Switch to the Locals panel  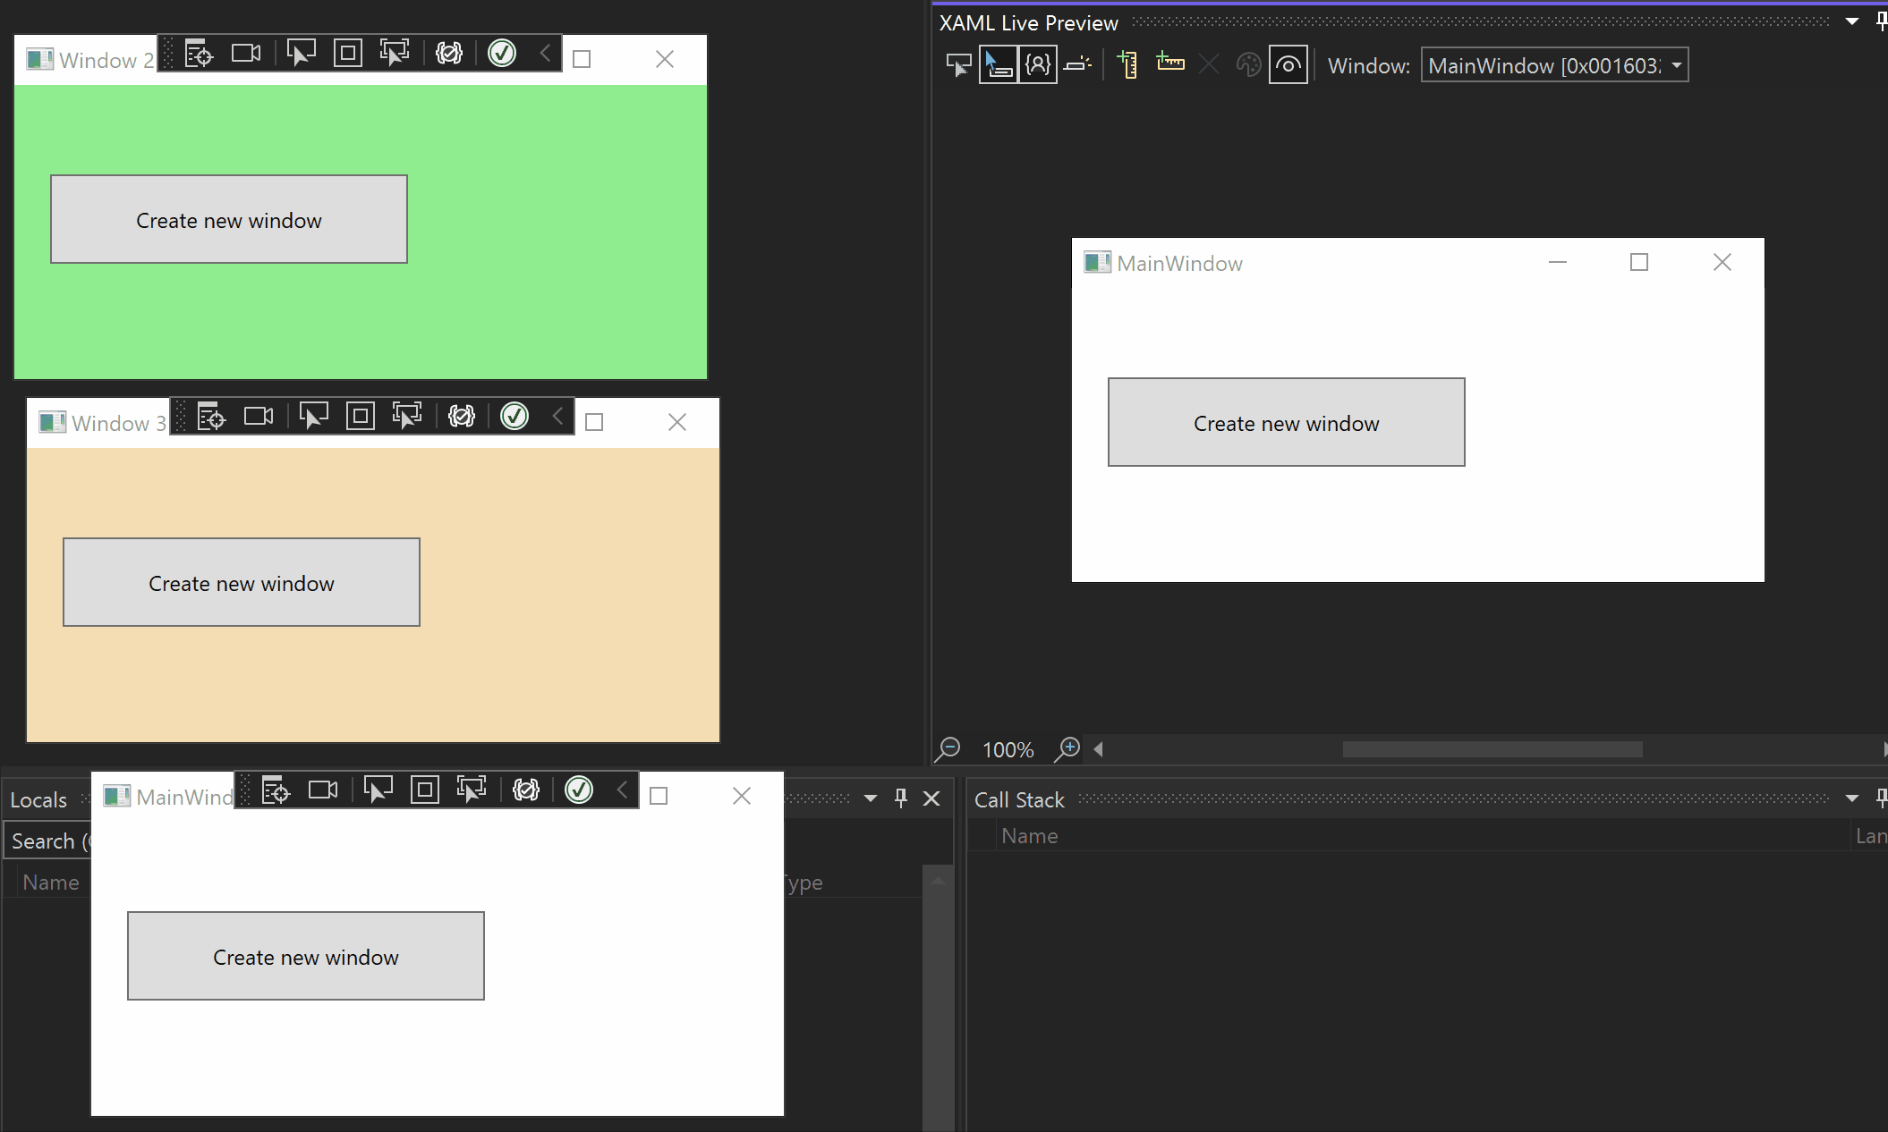pos(38,798)
